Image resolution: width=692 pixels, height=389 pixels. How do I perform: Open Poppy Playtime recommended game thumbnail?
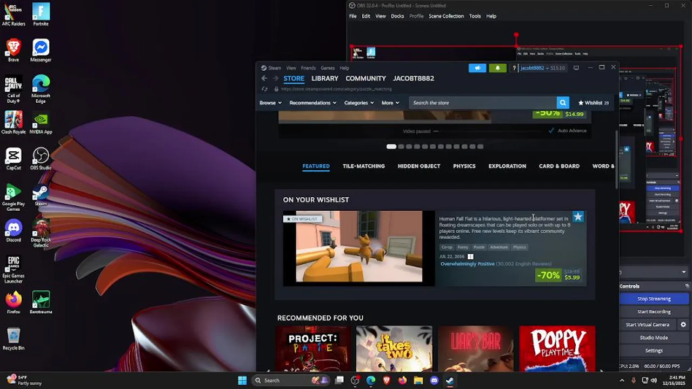(557, 348)
